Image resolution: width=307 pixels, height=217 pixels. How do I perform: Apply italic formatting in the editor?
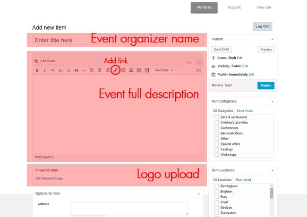point(45,70)
